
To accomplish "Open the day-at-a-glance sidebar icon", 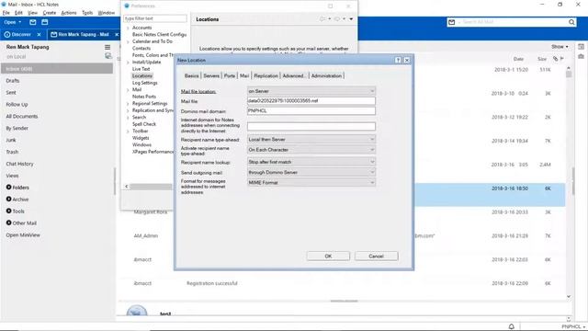I will coord(581,47).
